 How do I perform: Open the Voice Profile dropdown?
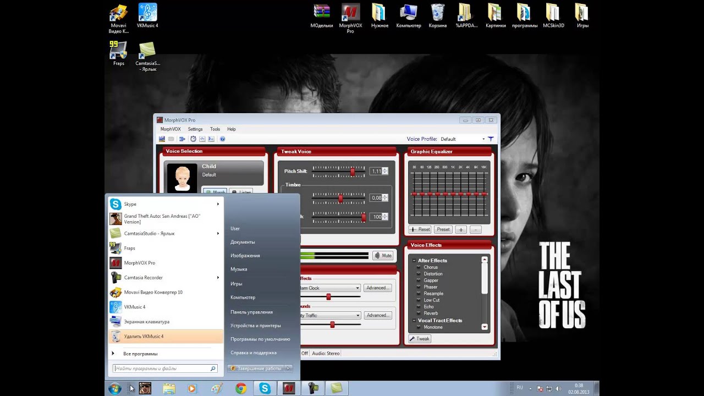coord(483,139)
